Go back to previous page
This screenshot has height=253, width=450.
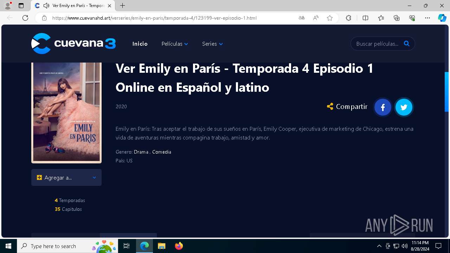pos(10,18)
